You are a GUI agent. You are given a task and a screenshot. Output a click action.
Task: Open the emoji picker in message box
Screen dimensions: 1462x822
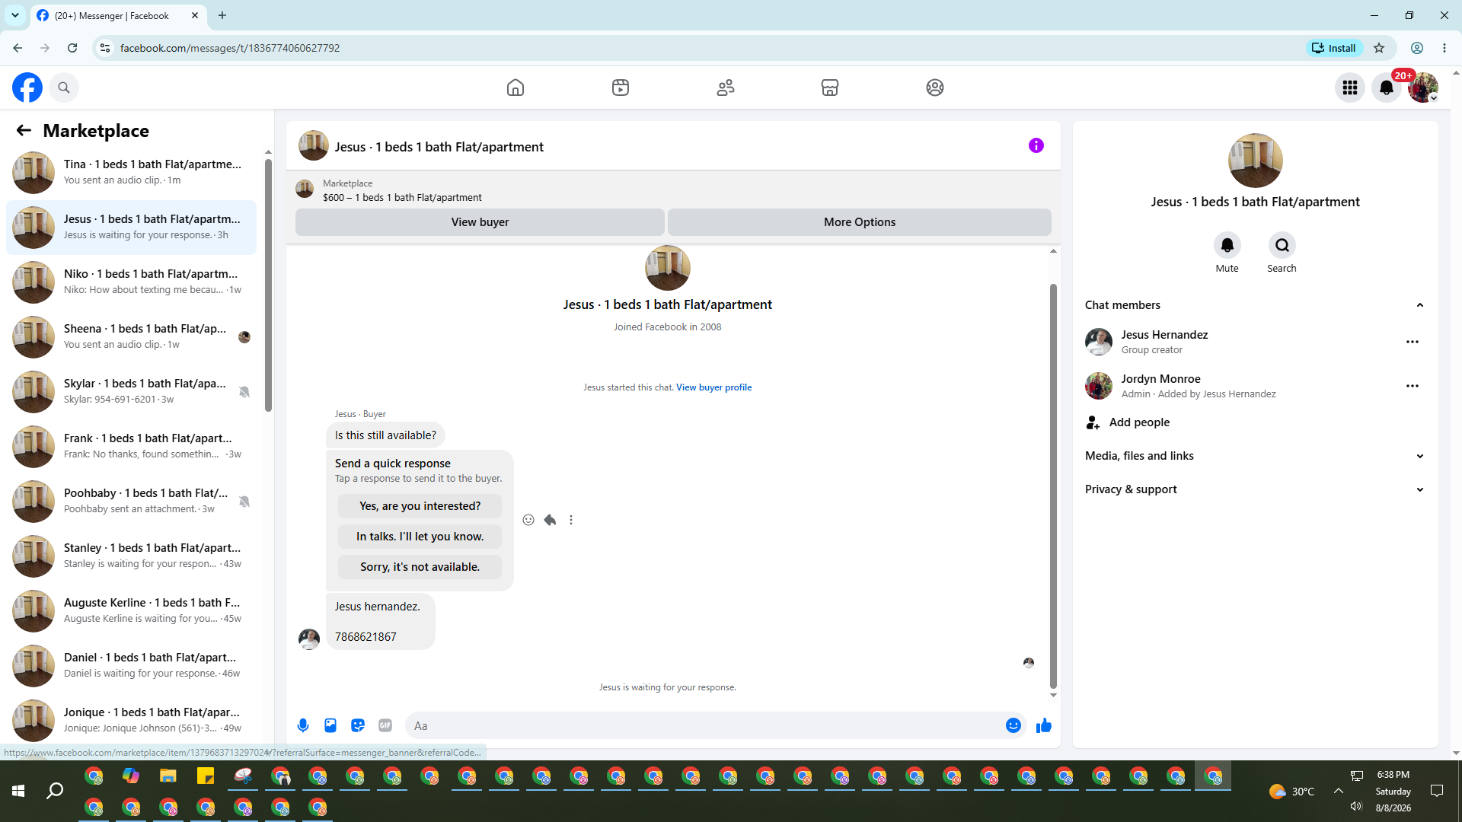coord(1014,725)
